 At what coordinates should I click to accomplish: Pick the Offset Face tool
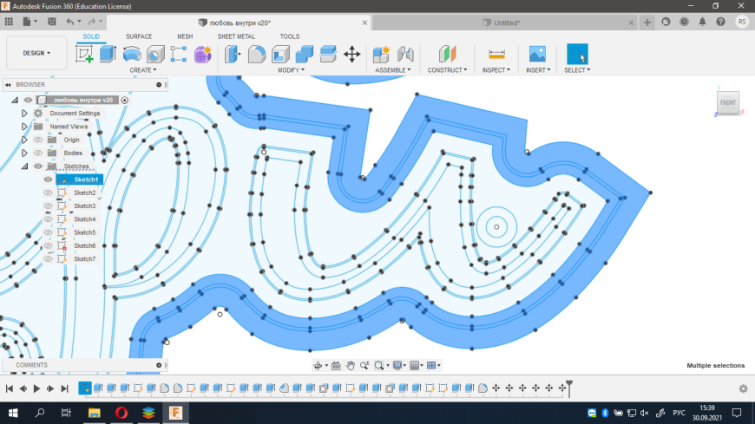(x=328, y=55)
